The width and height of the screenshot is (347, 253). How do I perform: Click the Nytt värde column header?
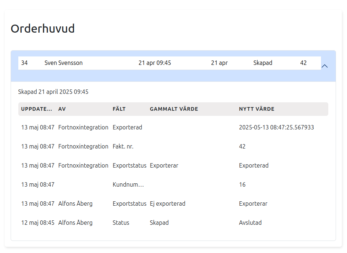tap(256, 109)
